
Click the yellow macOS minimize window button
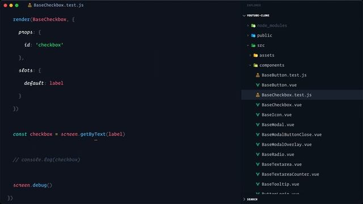(x=11, y=5)
